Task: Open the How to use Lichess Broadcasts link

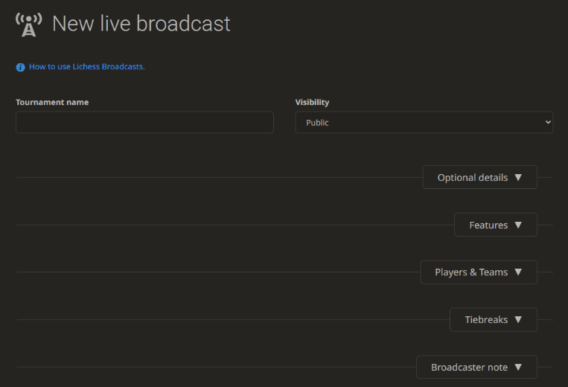Action: coord(86,67)
